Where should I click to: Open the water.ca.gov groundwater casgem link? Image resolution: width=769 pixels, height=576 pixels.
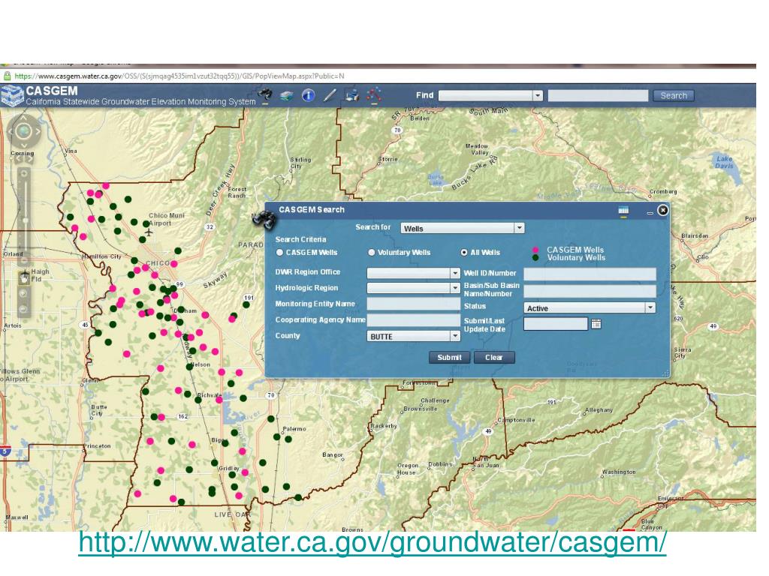372,543
